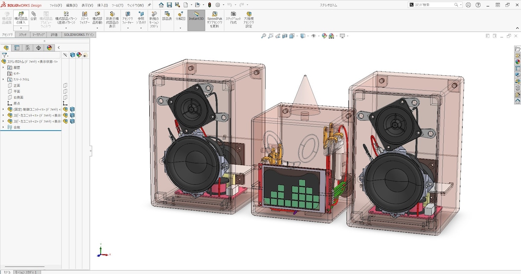Click View Orientation cube icon
The height and width of the screenshot is (274, 521).
coord(292,36)
